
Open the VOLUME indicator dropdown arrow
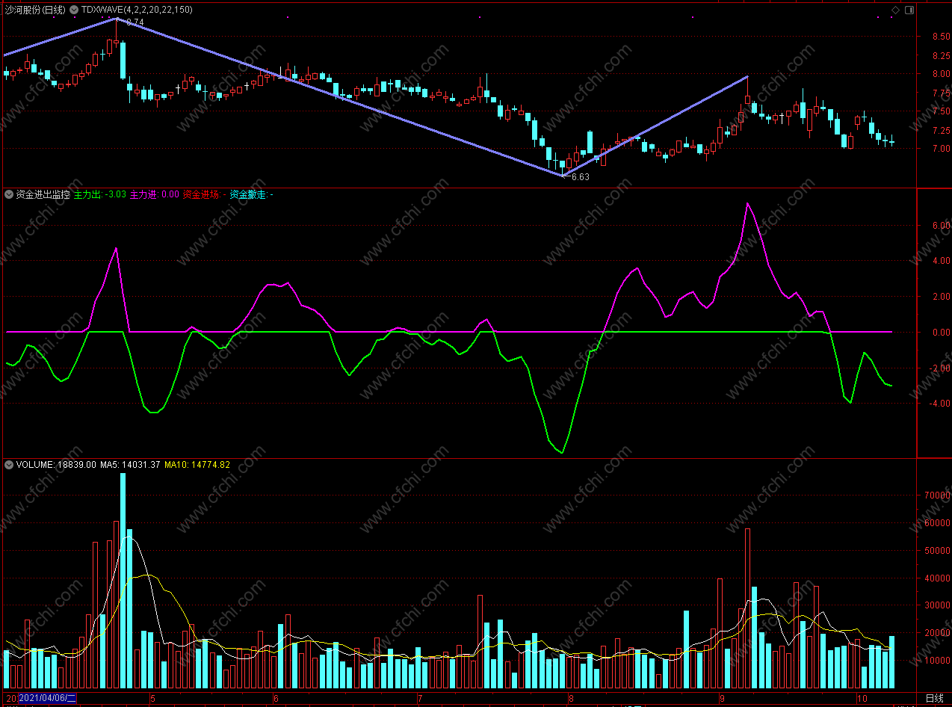click(9, 465)
